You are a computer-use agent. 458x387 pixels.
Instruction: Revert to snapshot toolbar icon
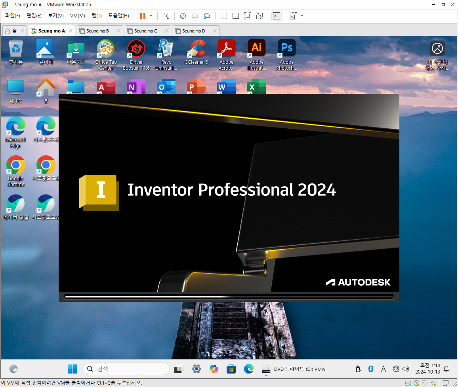[195, 16]
